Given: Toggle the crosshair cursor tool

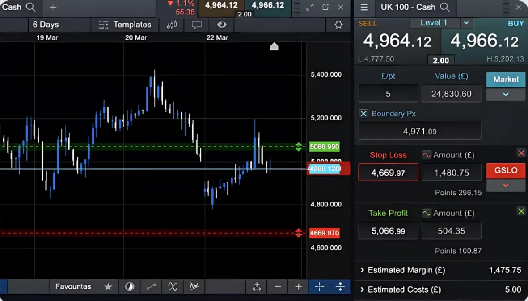Looking at the screenshot, I should (319, 287).
